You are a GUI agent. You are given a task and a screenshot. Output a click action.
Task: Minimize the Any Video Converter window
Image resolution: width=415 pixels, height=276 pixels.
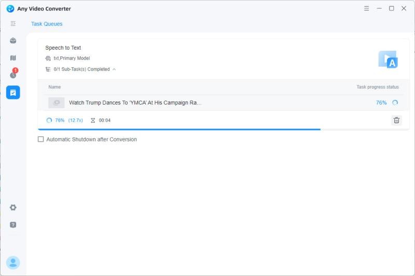click(379, 8)
